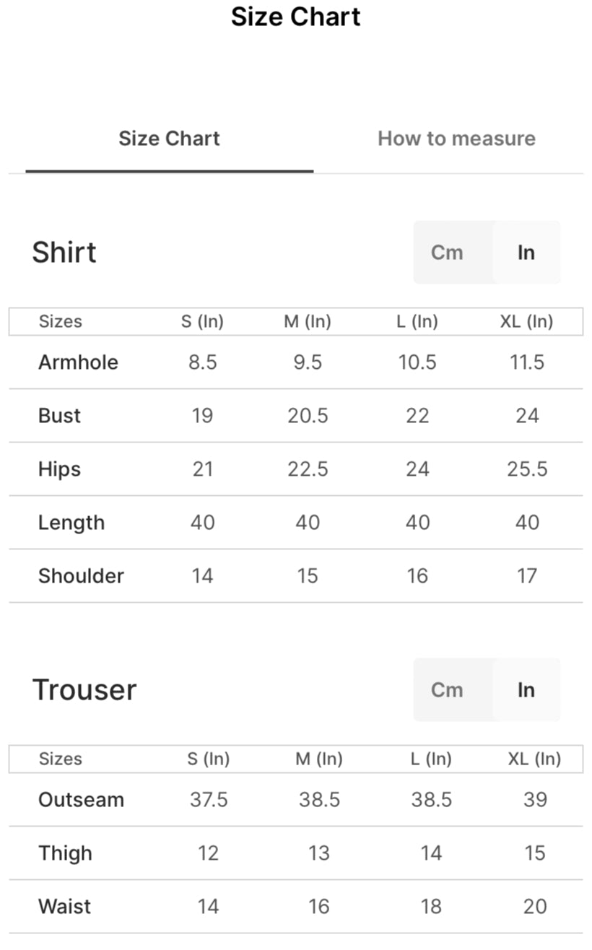Click the Size Chart page title
The image size is (592, 950).
296,17
